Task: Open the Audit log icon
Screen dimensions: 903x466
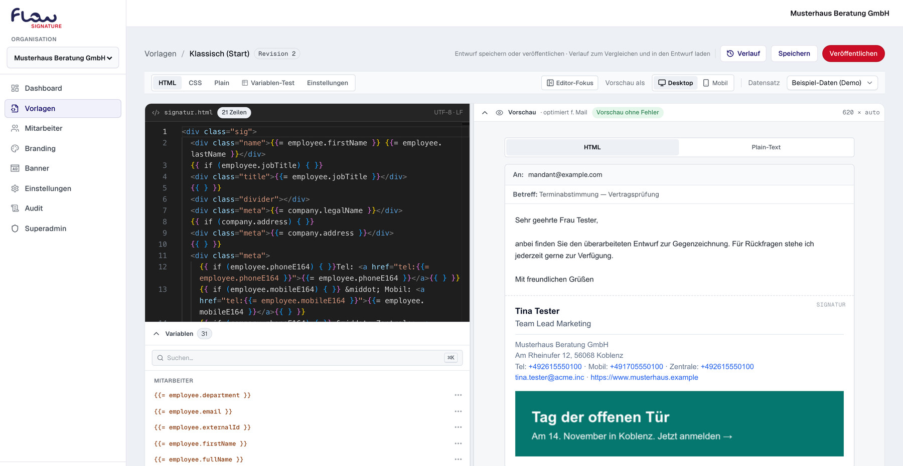Action: 15,208
